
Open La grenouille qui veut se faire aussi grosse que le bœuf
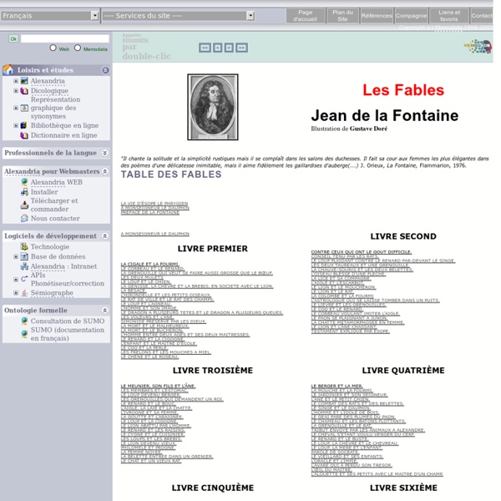click(x=196, y=273)
